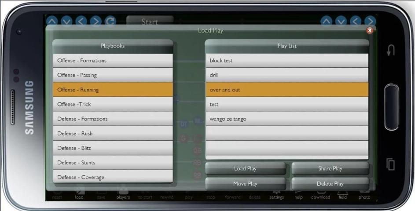Open the Defense - Coverage playbook
415x211 pixels.
pyautogui.click(x=113, y=177)
